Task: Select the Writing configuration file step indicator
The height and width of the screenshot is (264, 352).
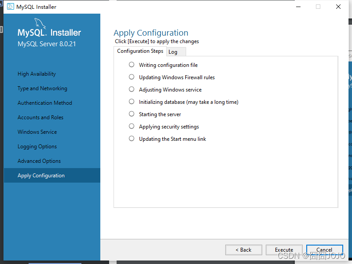Action: coord(132,65)
